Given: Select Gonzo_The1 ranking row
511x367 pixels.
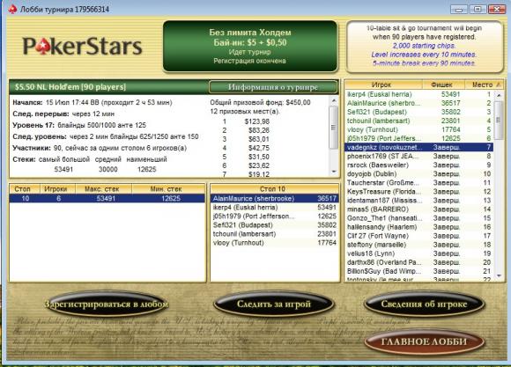Looking at the screenshot, I should click(x=419, y=218).
